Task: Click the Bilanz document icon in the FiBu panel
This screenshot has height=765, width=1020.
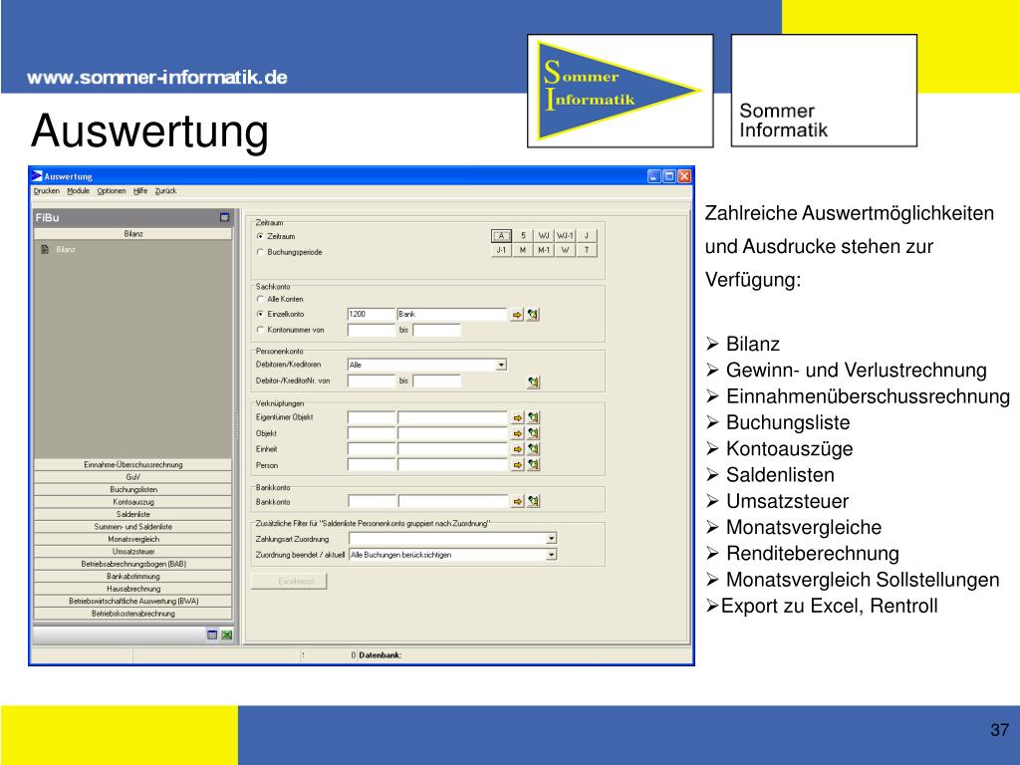Action: 45,249
